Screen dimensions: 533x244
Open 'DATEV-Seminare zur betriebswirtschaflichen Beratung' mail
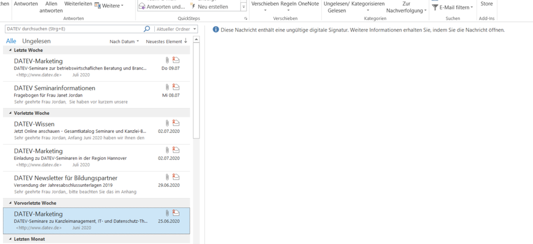tap(97, 67)
